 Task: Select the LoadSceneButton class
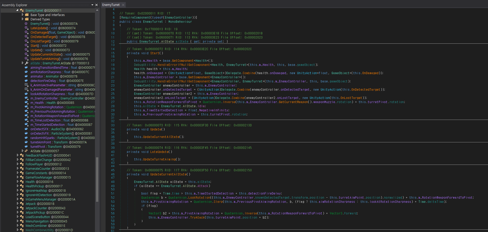[x=47, y=217]
